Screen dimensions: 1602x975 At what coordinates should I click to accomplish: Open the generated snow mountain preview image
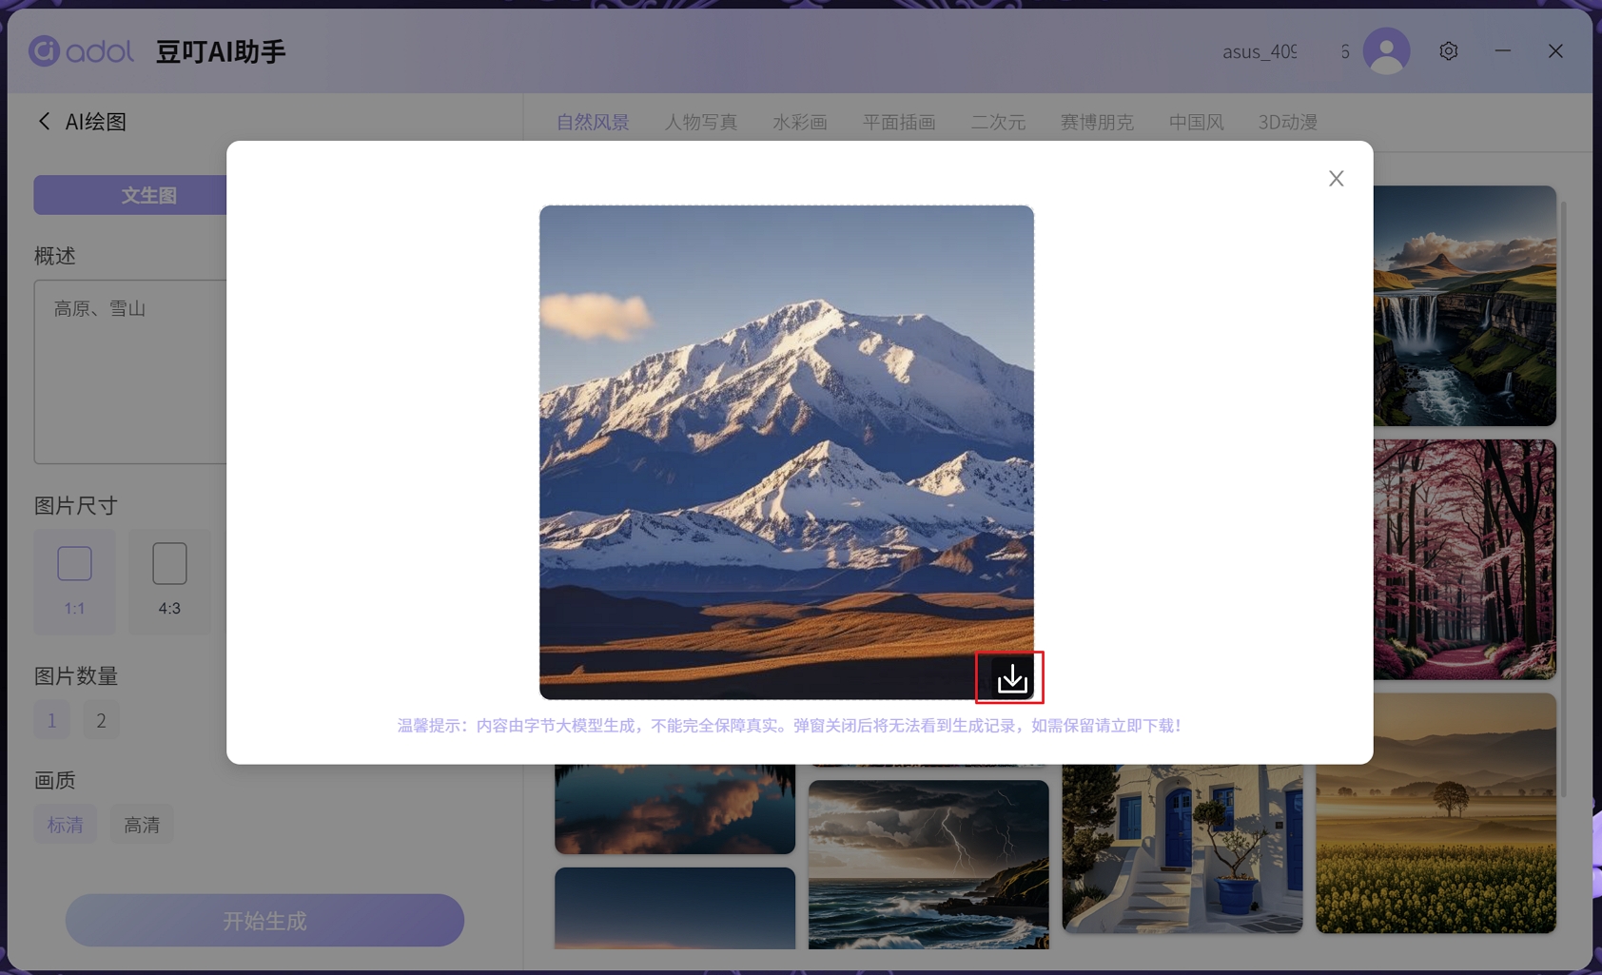tap(786, 452)
